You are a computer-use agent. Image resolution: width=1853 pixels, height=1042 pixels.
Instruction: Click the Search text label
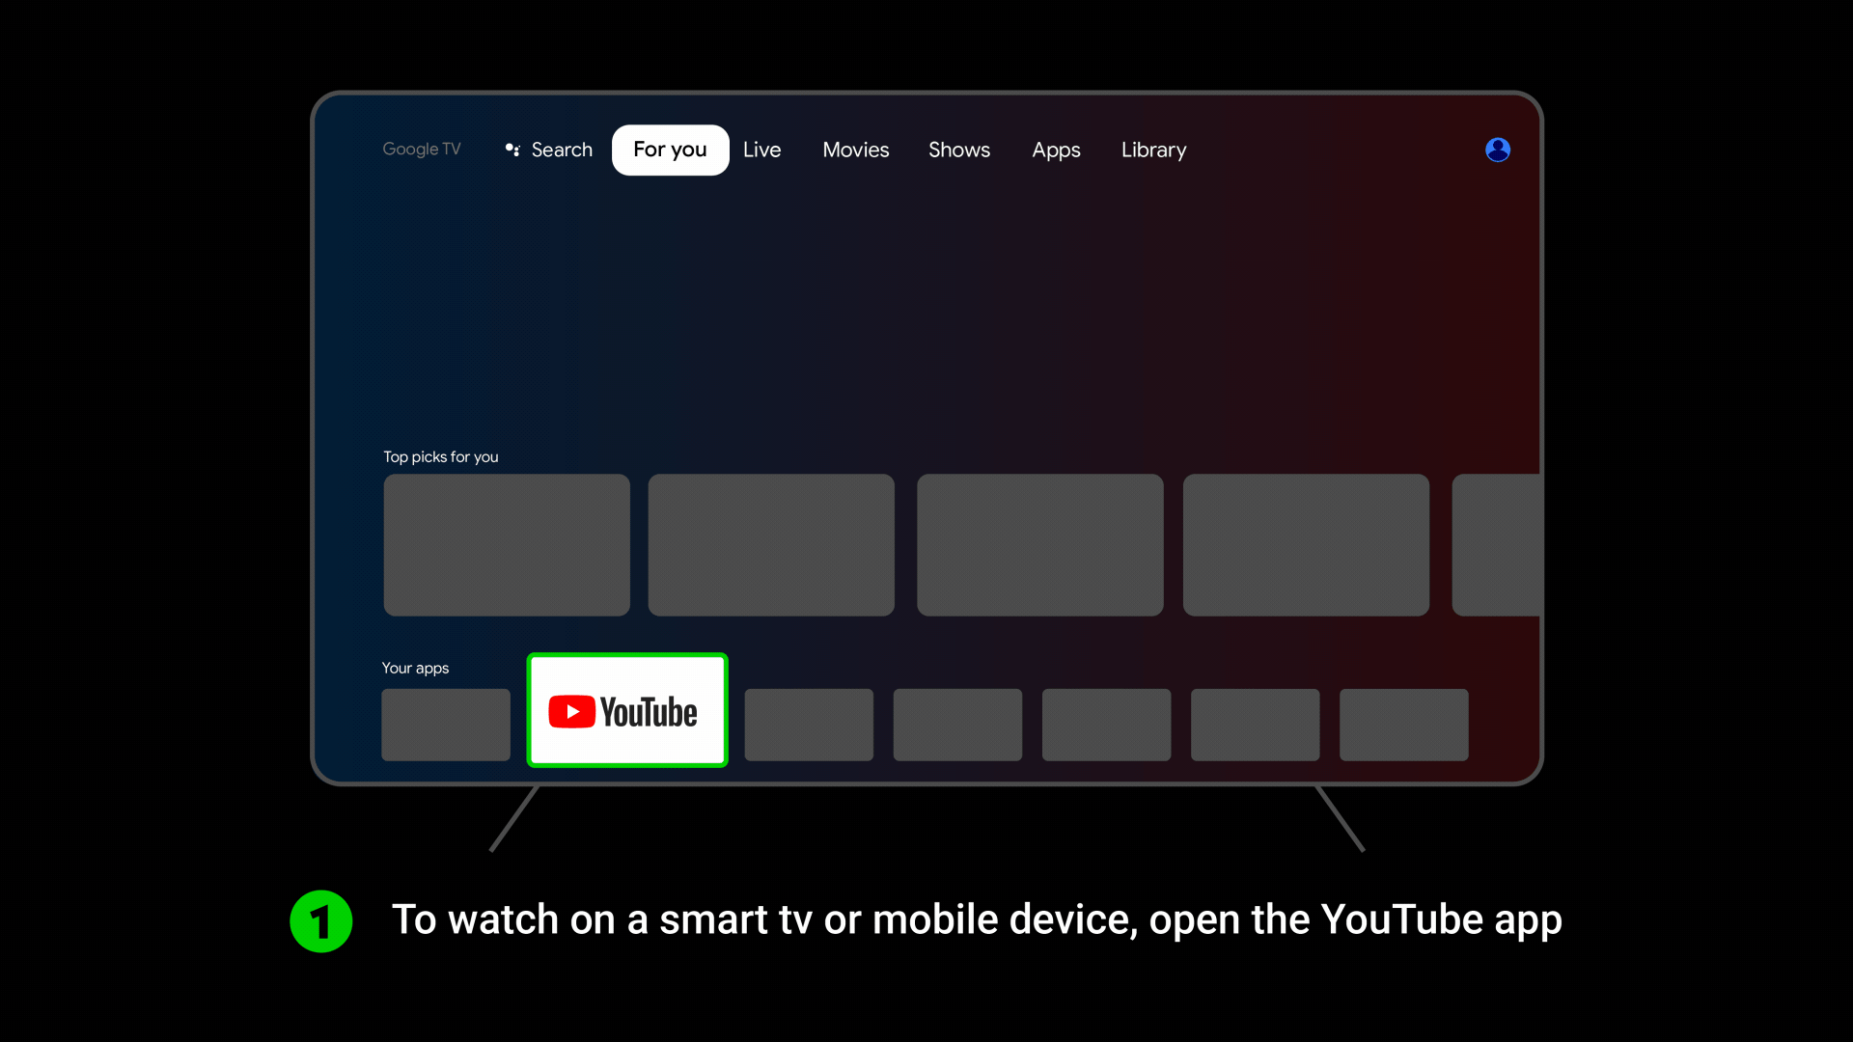point(562,149)
